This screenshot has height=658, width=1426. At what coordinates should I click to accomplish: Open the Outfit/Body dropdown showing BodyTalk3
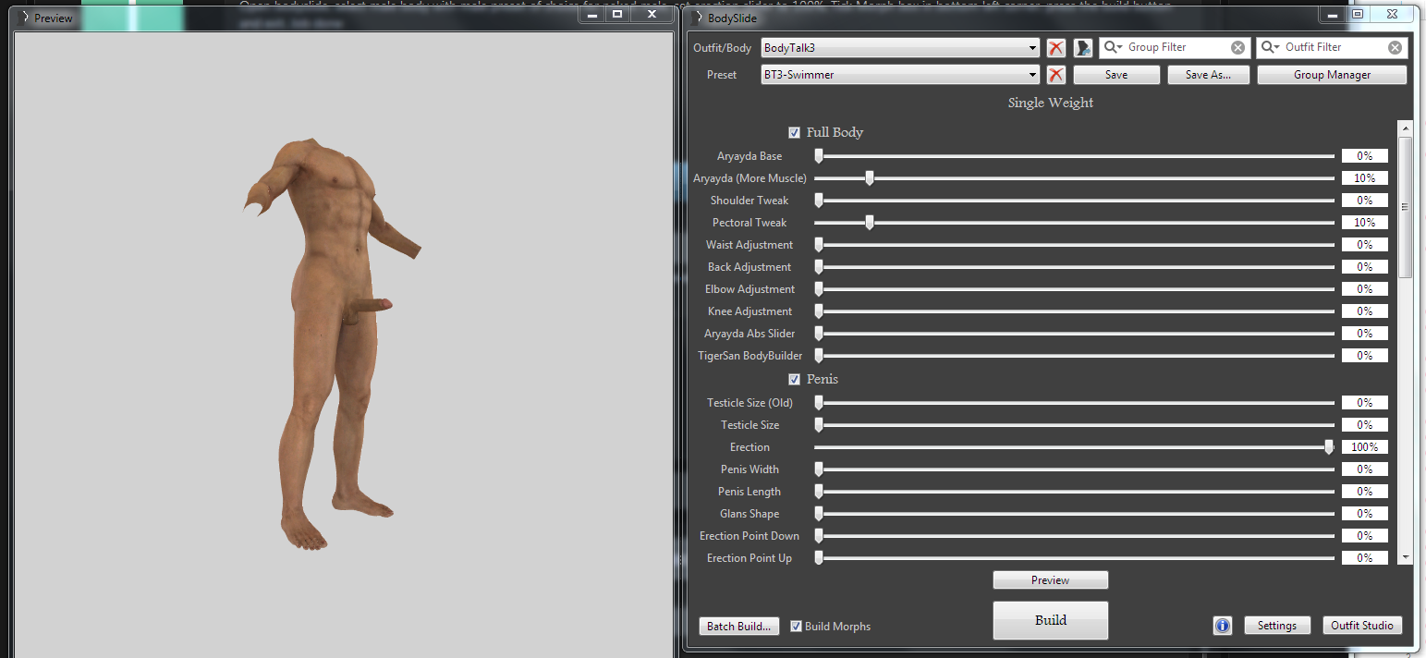(x=900, y=48)
